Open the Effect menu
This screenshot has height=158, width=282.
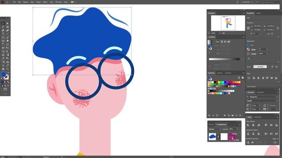click(45, 2)
